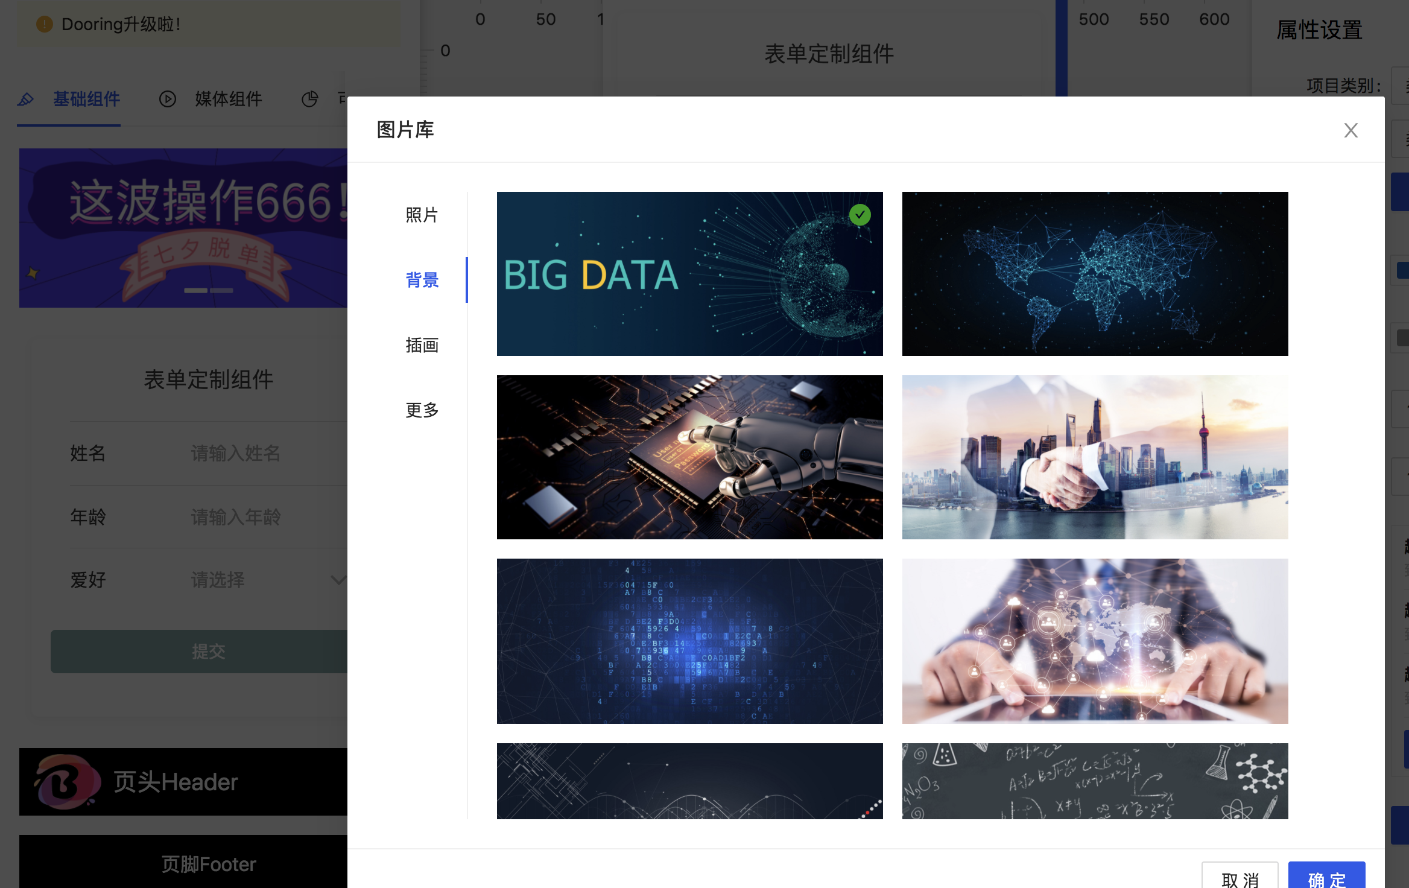Click the 项目类别 label

[1344, 86]
